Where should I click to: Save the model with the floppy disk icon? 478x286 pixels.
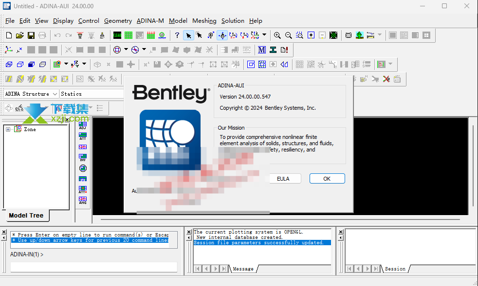click(x=31, y=35)
